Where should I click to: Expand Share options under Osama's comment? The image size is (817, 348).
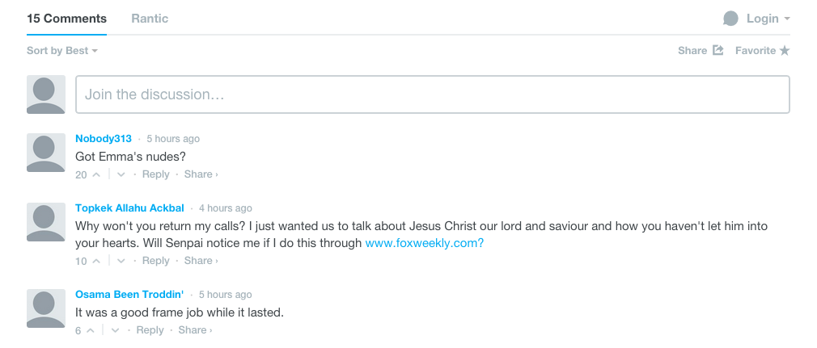(x=195, y=329)
